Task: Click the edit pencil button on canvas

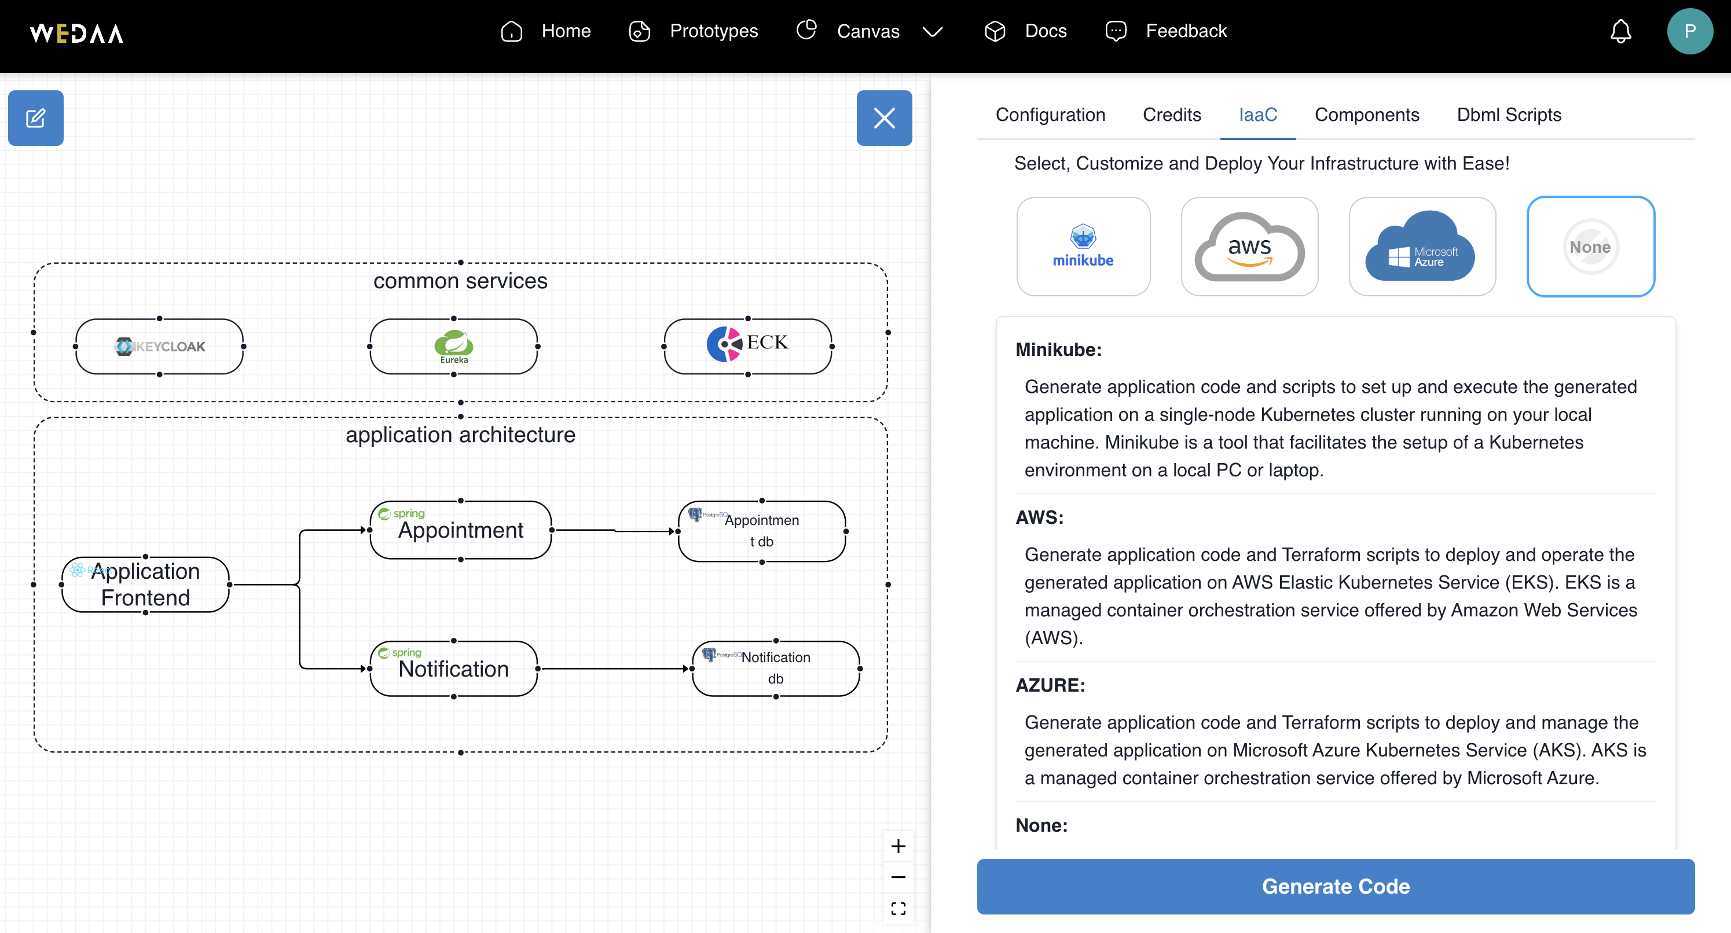Action: pyautogui.click(x=36, y=118)
